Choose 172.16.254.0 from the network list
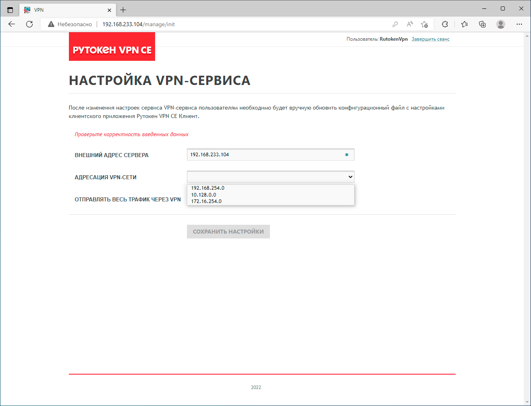This screenshot has width=531, height=406. point(270,201)
